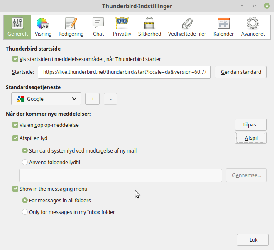Choose For messages in all folders
Viewport: 274px width, 250px height.
pos(25,200)
